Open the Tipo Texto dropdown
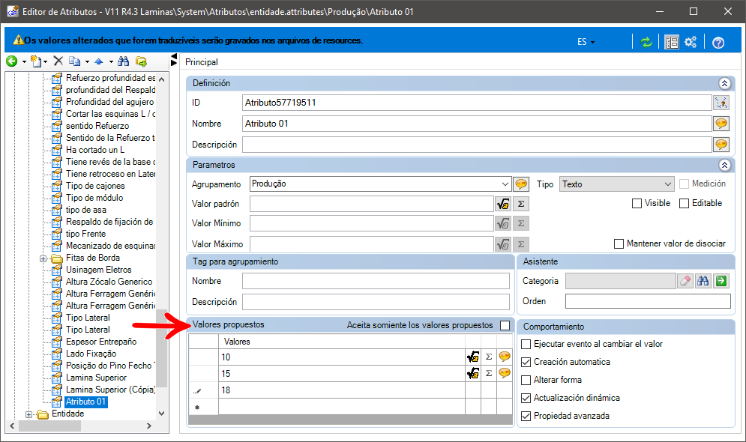Screen dimensions: 746x442 click(667, 184)
